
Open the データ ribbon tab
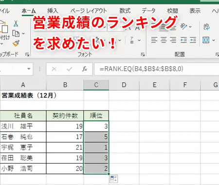(x=148, y=11)
